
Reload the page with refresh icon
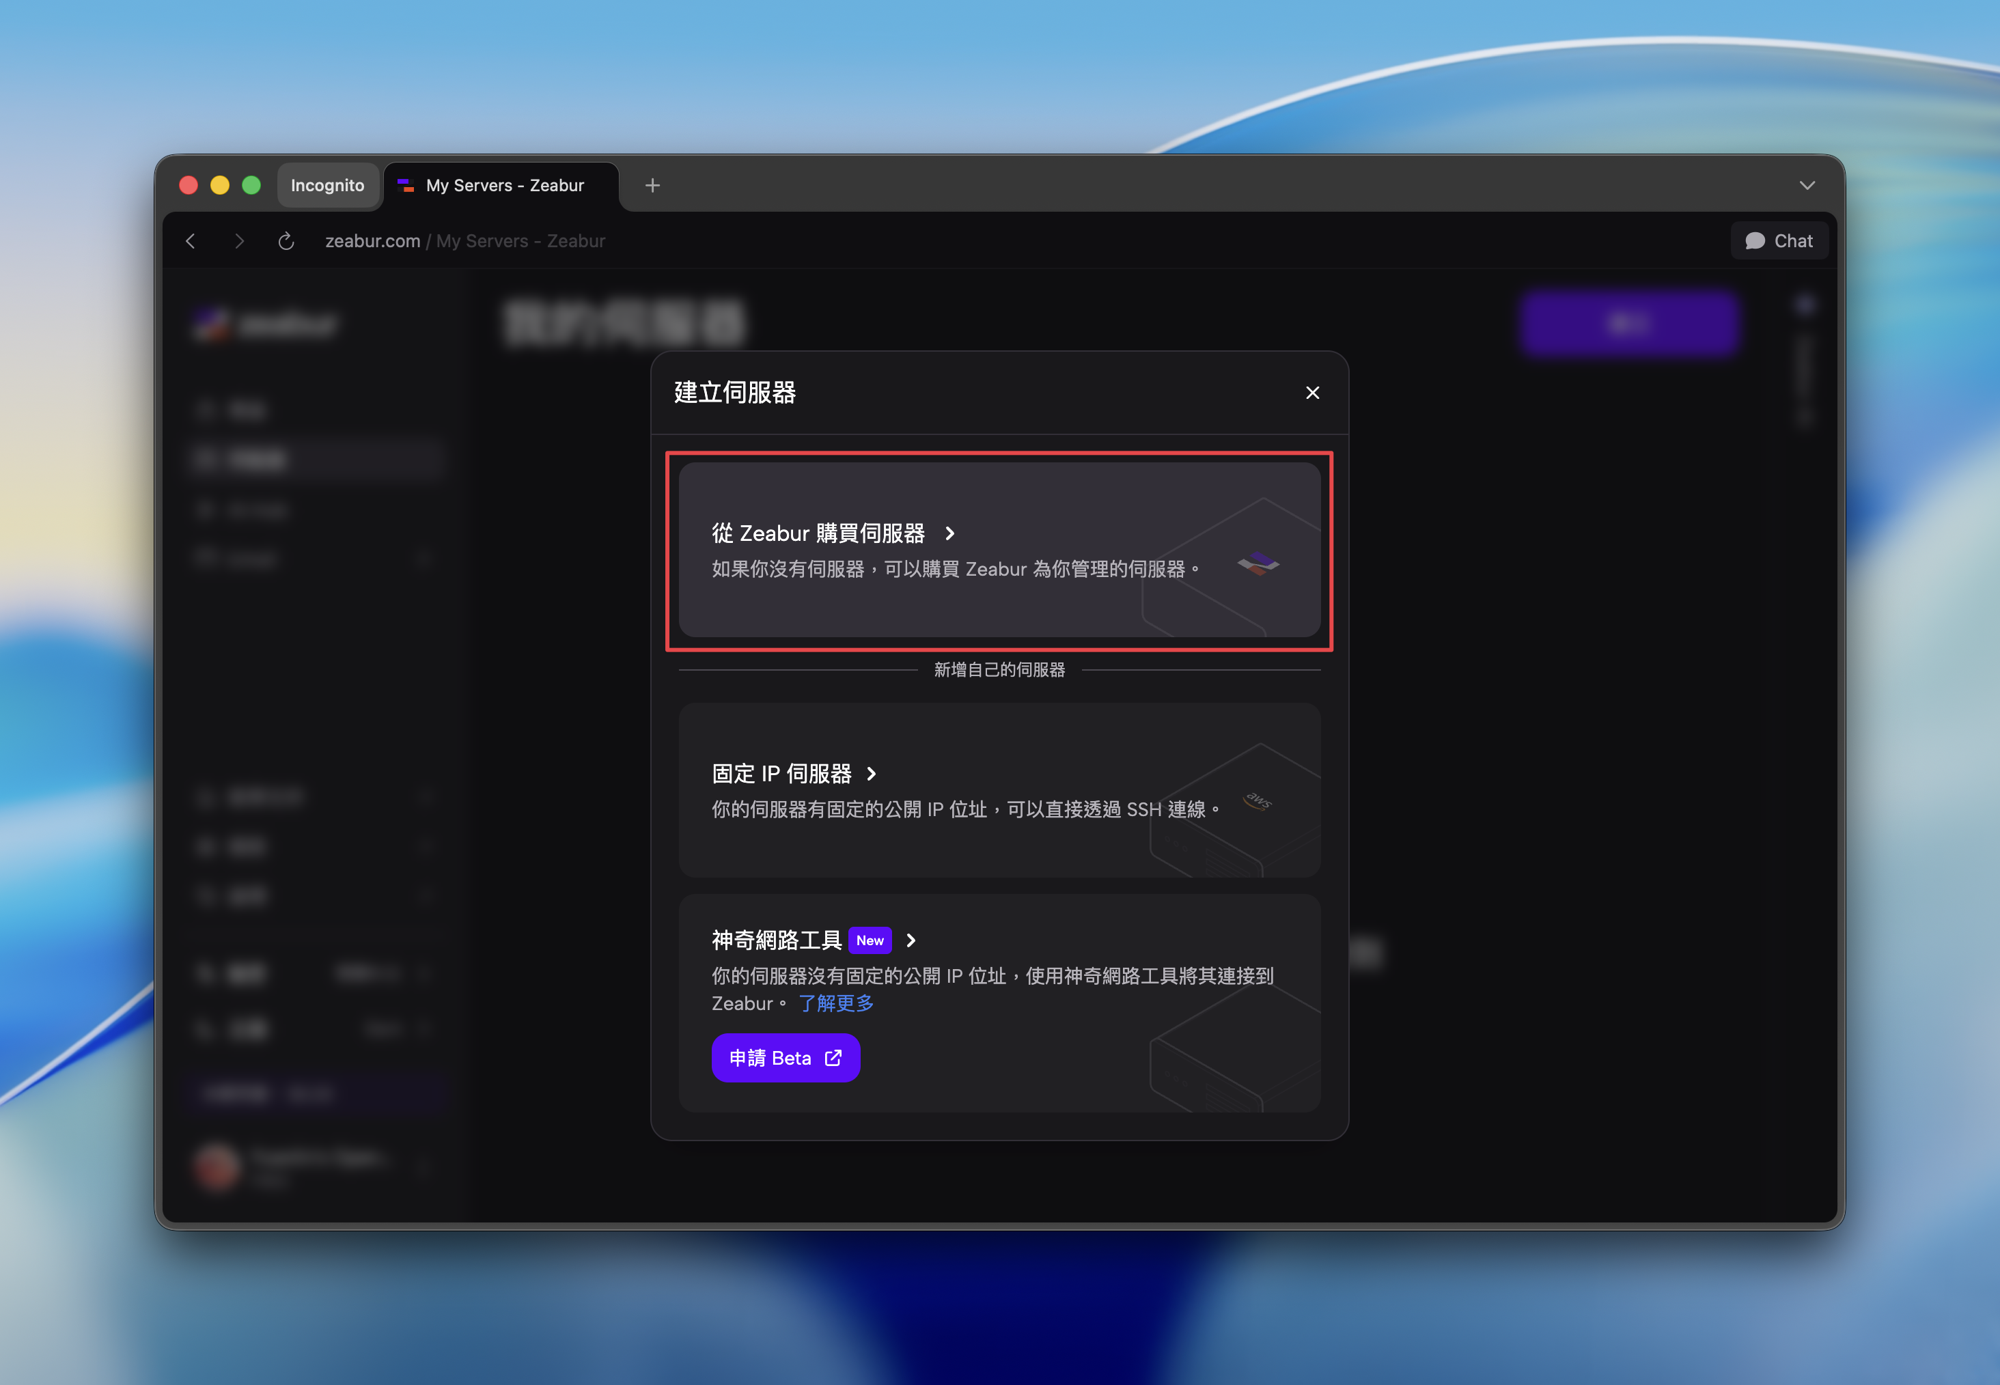[286, 241]
